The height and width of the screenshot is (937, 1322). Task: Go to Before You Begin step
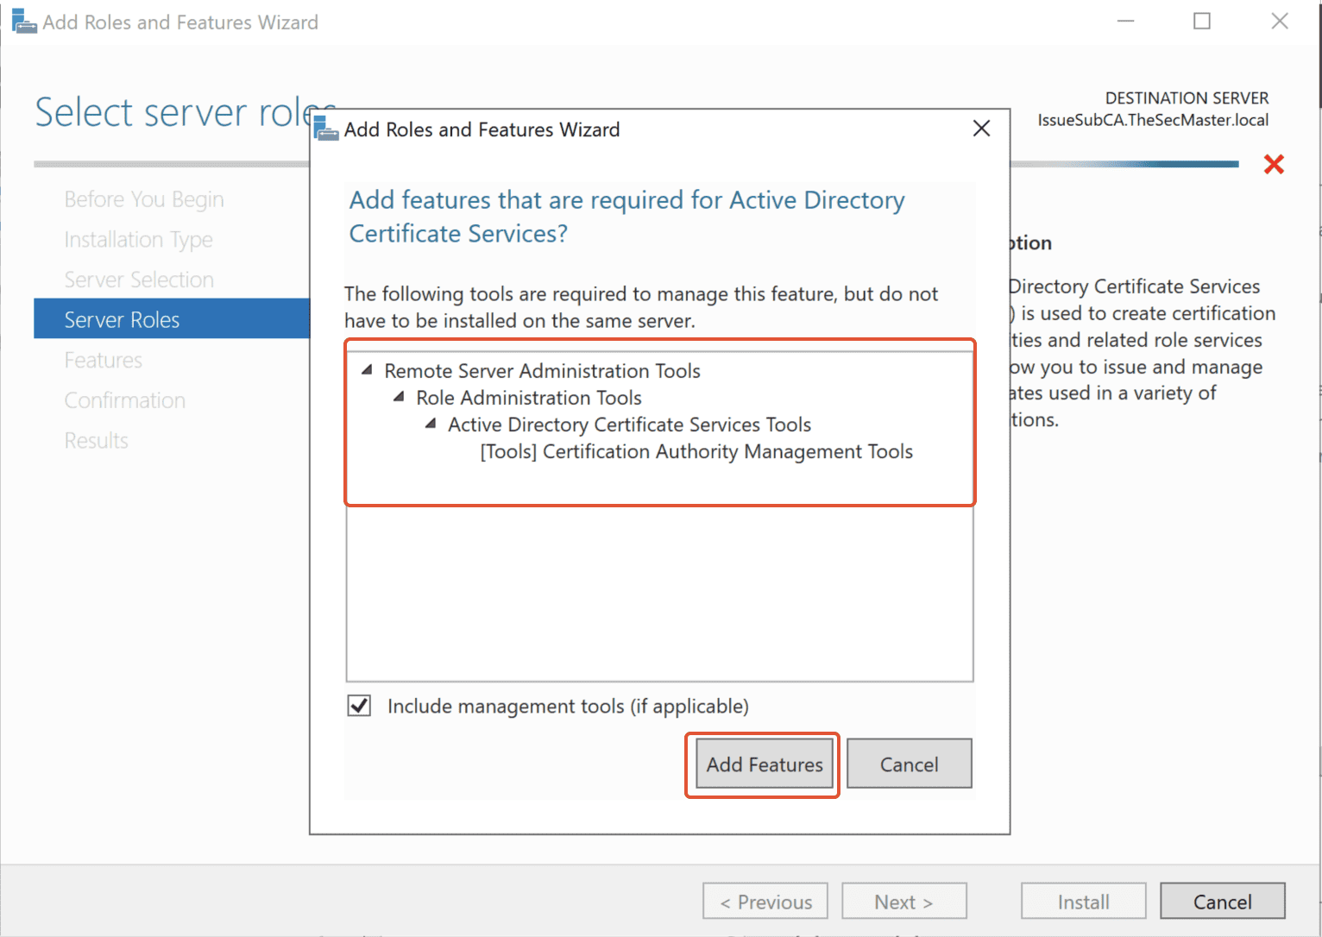pyautogui.click(x=144, y=199)
